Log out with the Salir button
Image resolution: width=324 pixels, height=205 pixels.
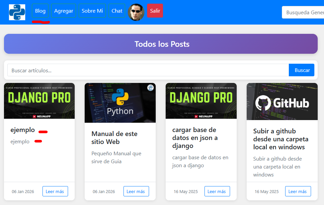(x=155, y=11)
